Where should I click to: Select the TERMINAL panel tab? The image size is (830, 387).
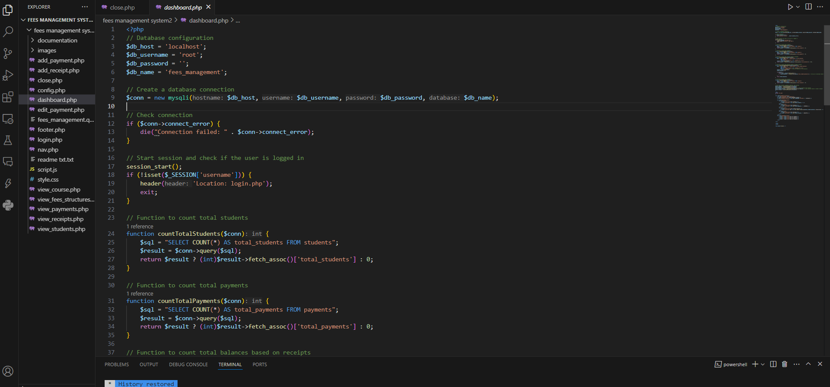pyautogui.click(x=230, y=364)
